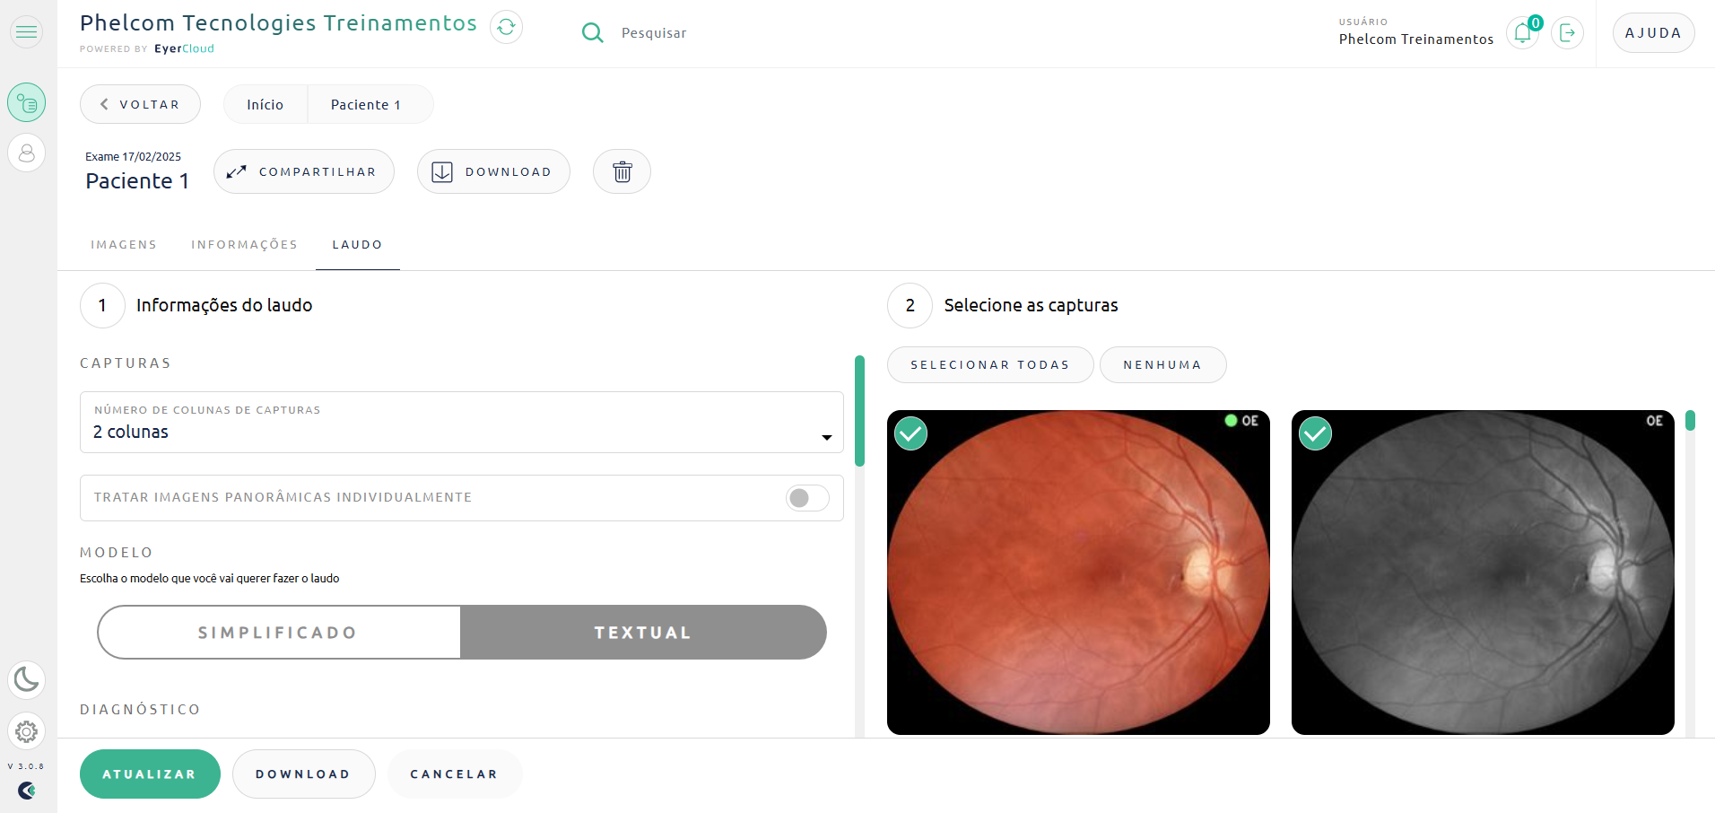This screenshot has height=813, width=1715.
Task: Open the notifications bell
Action: click(1522, 33)
